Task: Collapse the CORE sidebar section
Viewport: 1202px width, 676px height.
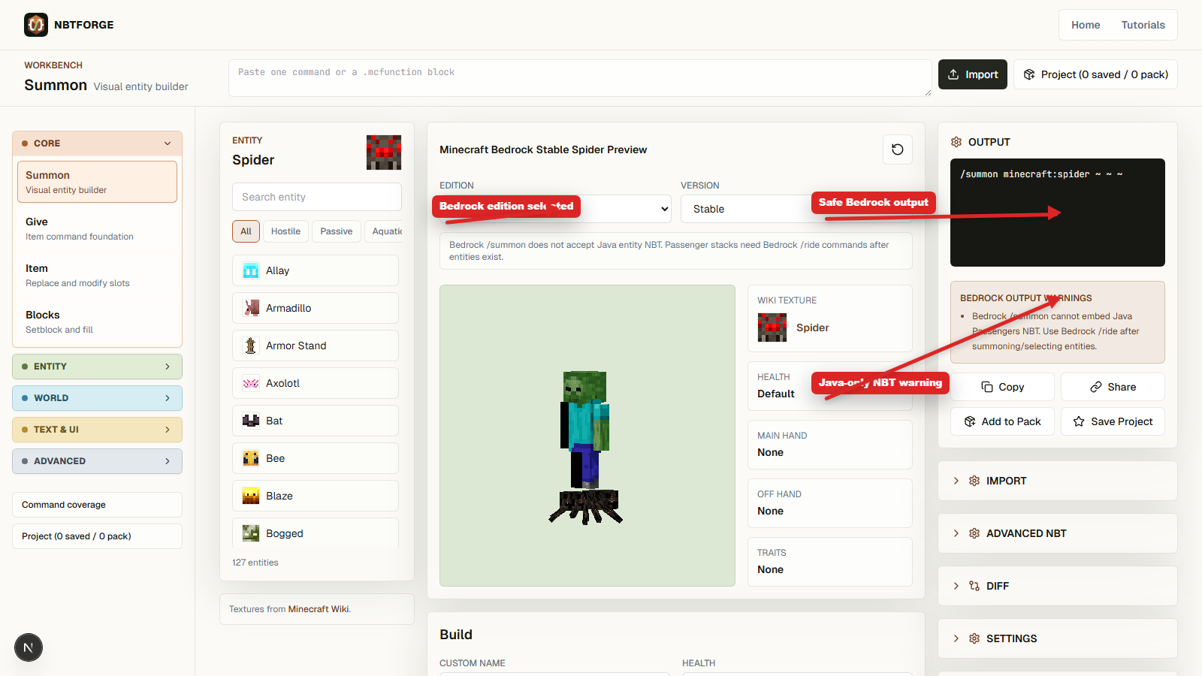Action: coord(97,143)
